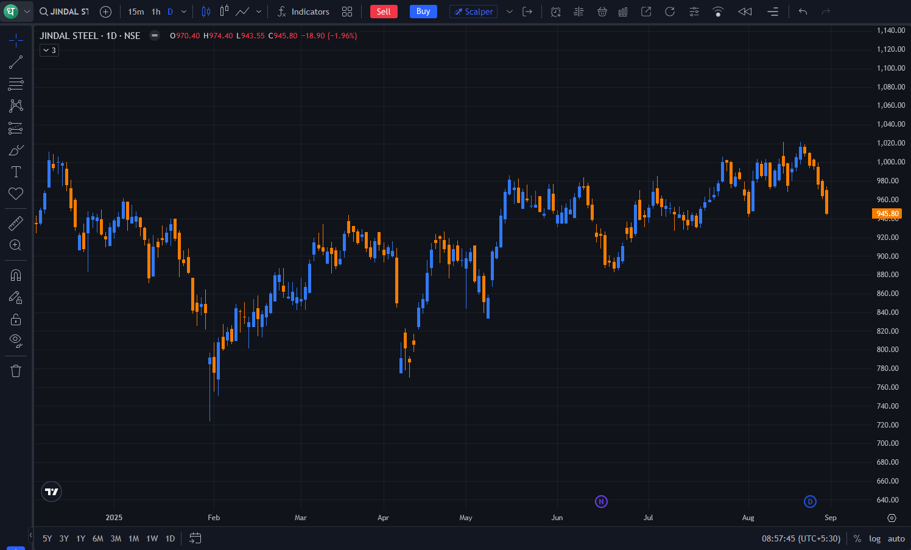Hide all drawings with the eye icon
The image size is (911, 550).
click(16, 341)
